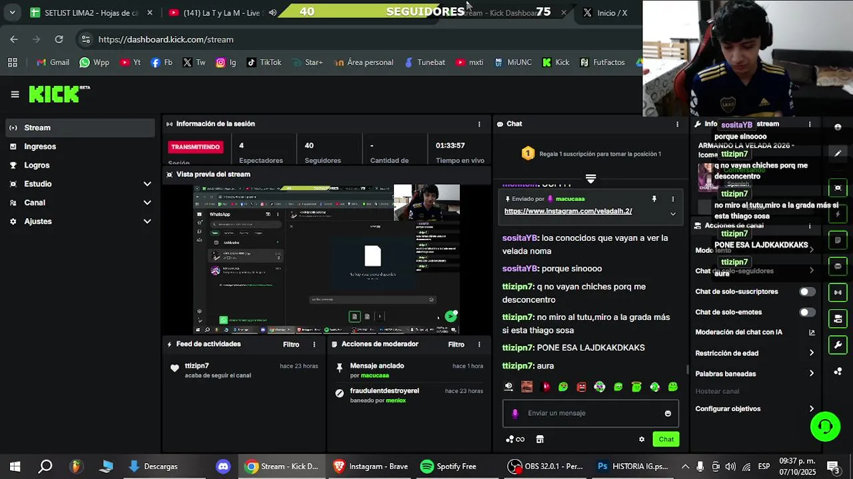
Task: Toggle Chat de solo-emotes switch
Action: point(806,313)
